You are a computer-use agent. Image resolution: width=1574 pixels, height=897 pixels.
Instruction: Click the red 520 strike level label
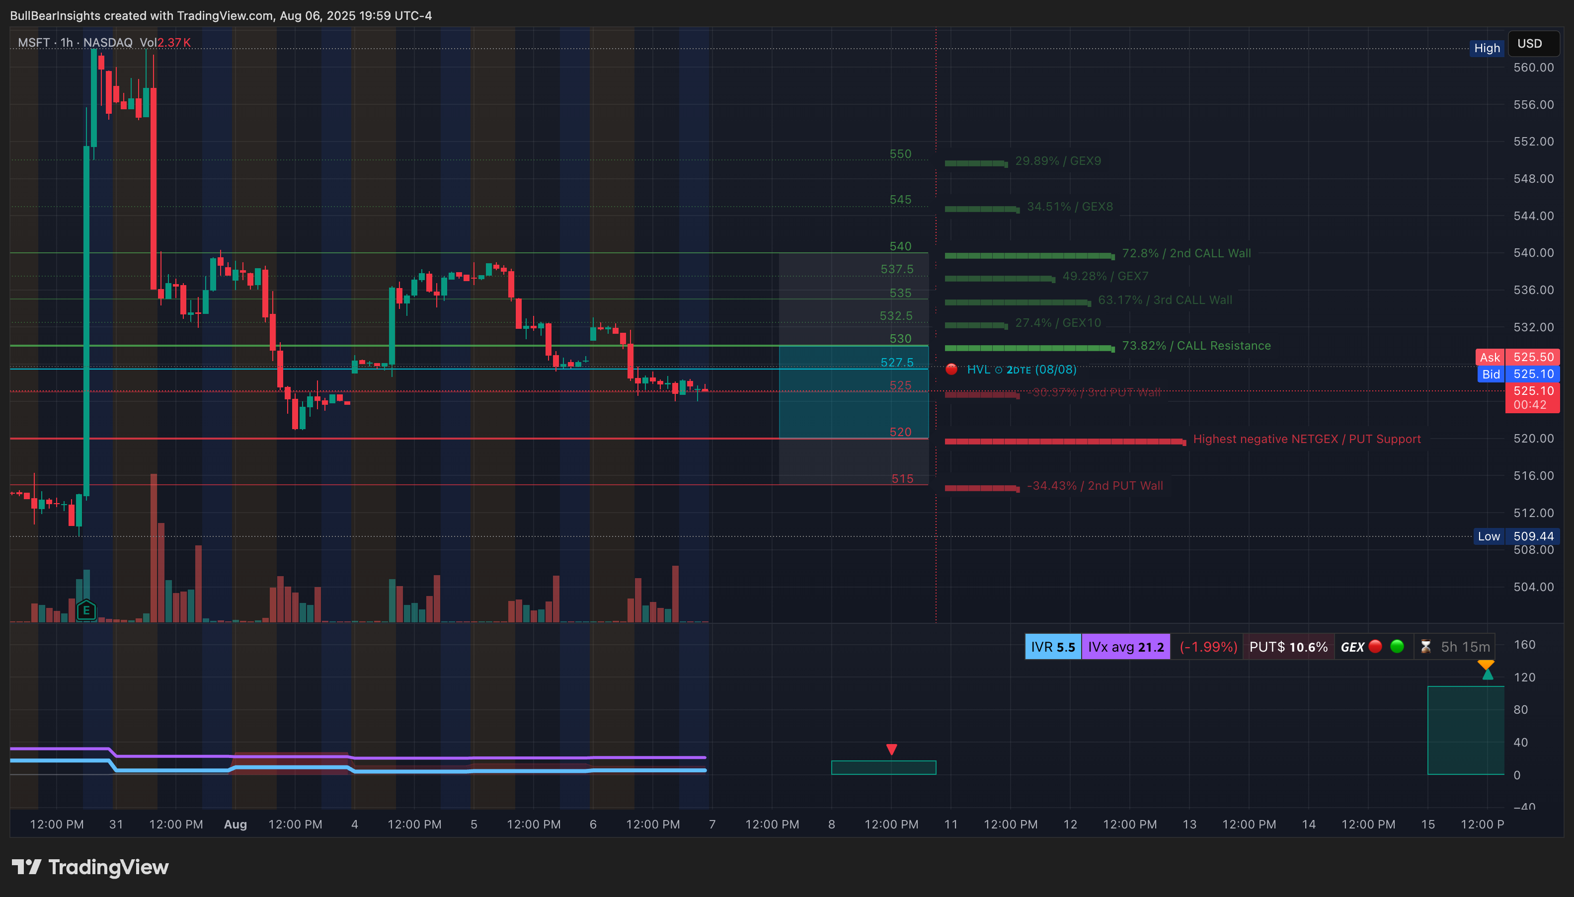click(x=900, y=433)
